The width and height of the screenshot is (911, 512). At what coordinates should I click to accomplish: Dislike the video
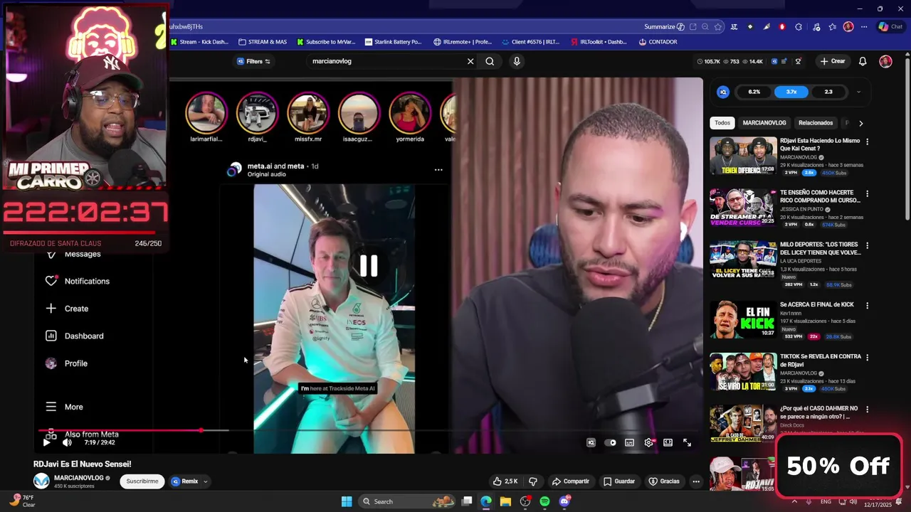(532, 481)
